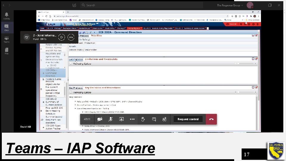Switch to the Incident Details tab

click(85, 28)
